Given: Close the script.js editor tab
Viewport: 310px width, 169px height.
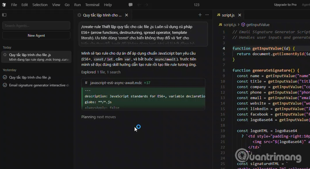Looking at the screenshot, I should coord(240,15).
